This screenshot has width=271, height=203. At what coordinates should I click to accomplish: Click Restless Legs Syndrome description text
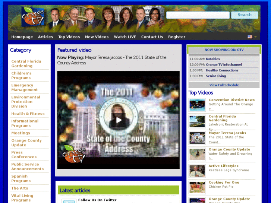click(x=229, y=170)
